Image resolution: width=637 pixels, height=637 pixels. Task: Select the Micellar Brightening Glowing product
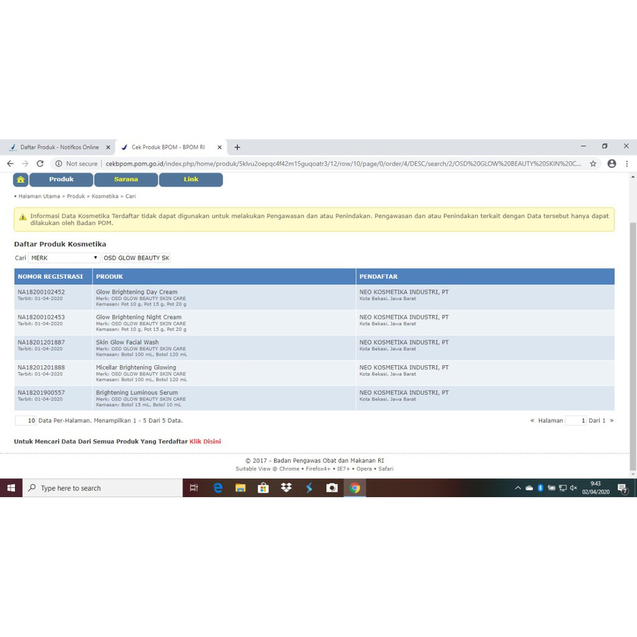pyautogui.click(x=136, y=368)
